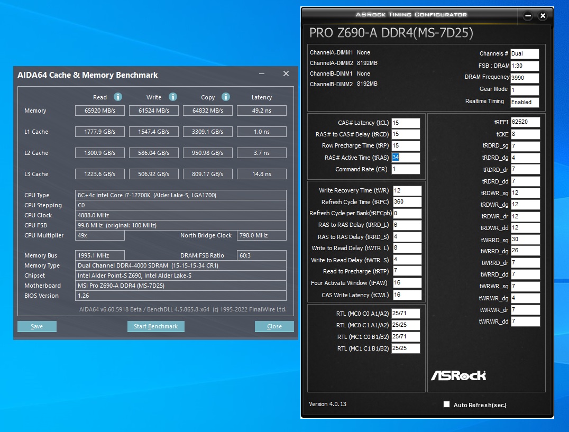Click the Realtime Timing field
This screenshot has height=432, width=569.
click(525, 102)
